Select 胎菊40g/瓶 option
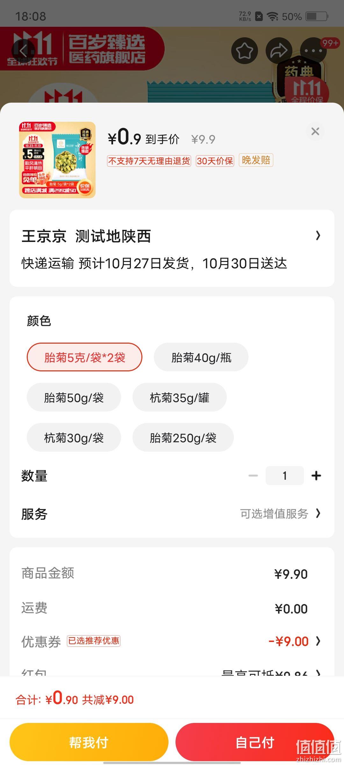 (x=201, y=357)
